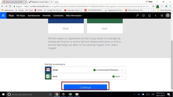173x97 pixels.
Task: Open the Microsoft Excel a To bookmark
Action: pos(134,10)
